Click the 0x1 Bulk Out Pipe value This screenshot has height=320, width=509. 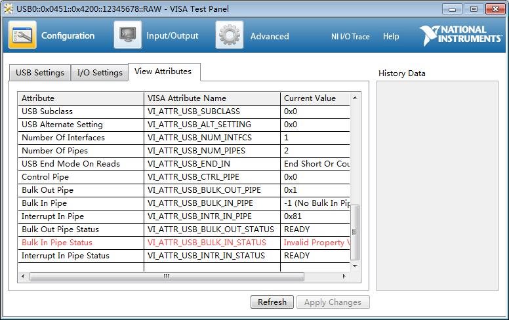click(x=316, y=190)
